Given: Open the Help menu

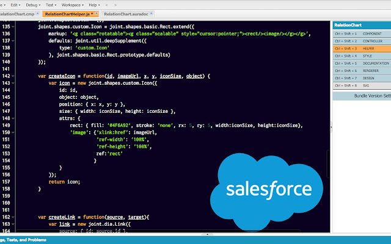Looking at the screenshot, I should click(x=94, y=5).
